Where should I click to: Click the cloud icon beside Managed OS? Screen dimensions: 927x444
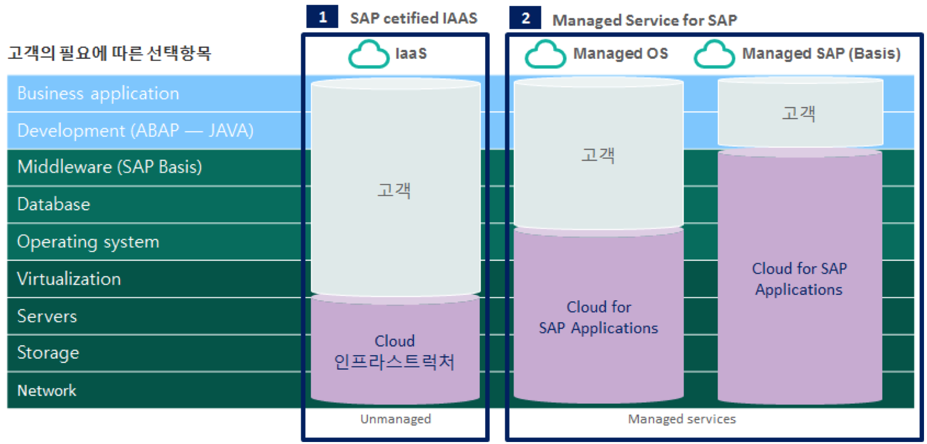point(546,54)
